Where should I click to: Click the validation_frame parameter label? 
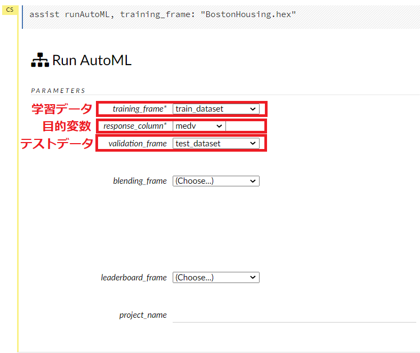click(x=138, y=144)
